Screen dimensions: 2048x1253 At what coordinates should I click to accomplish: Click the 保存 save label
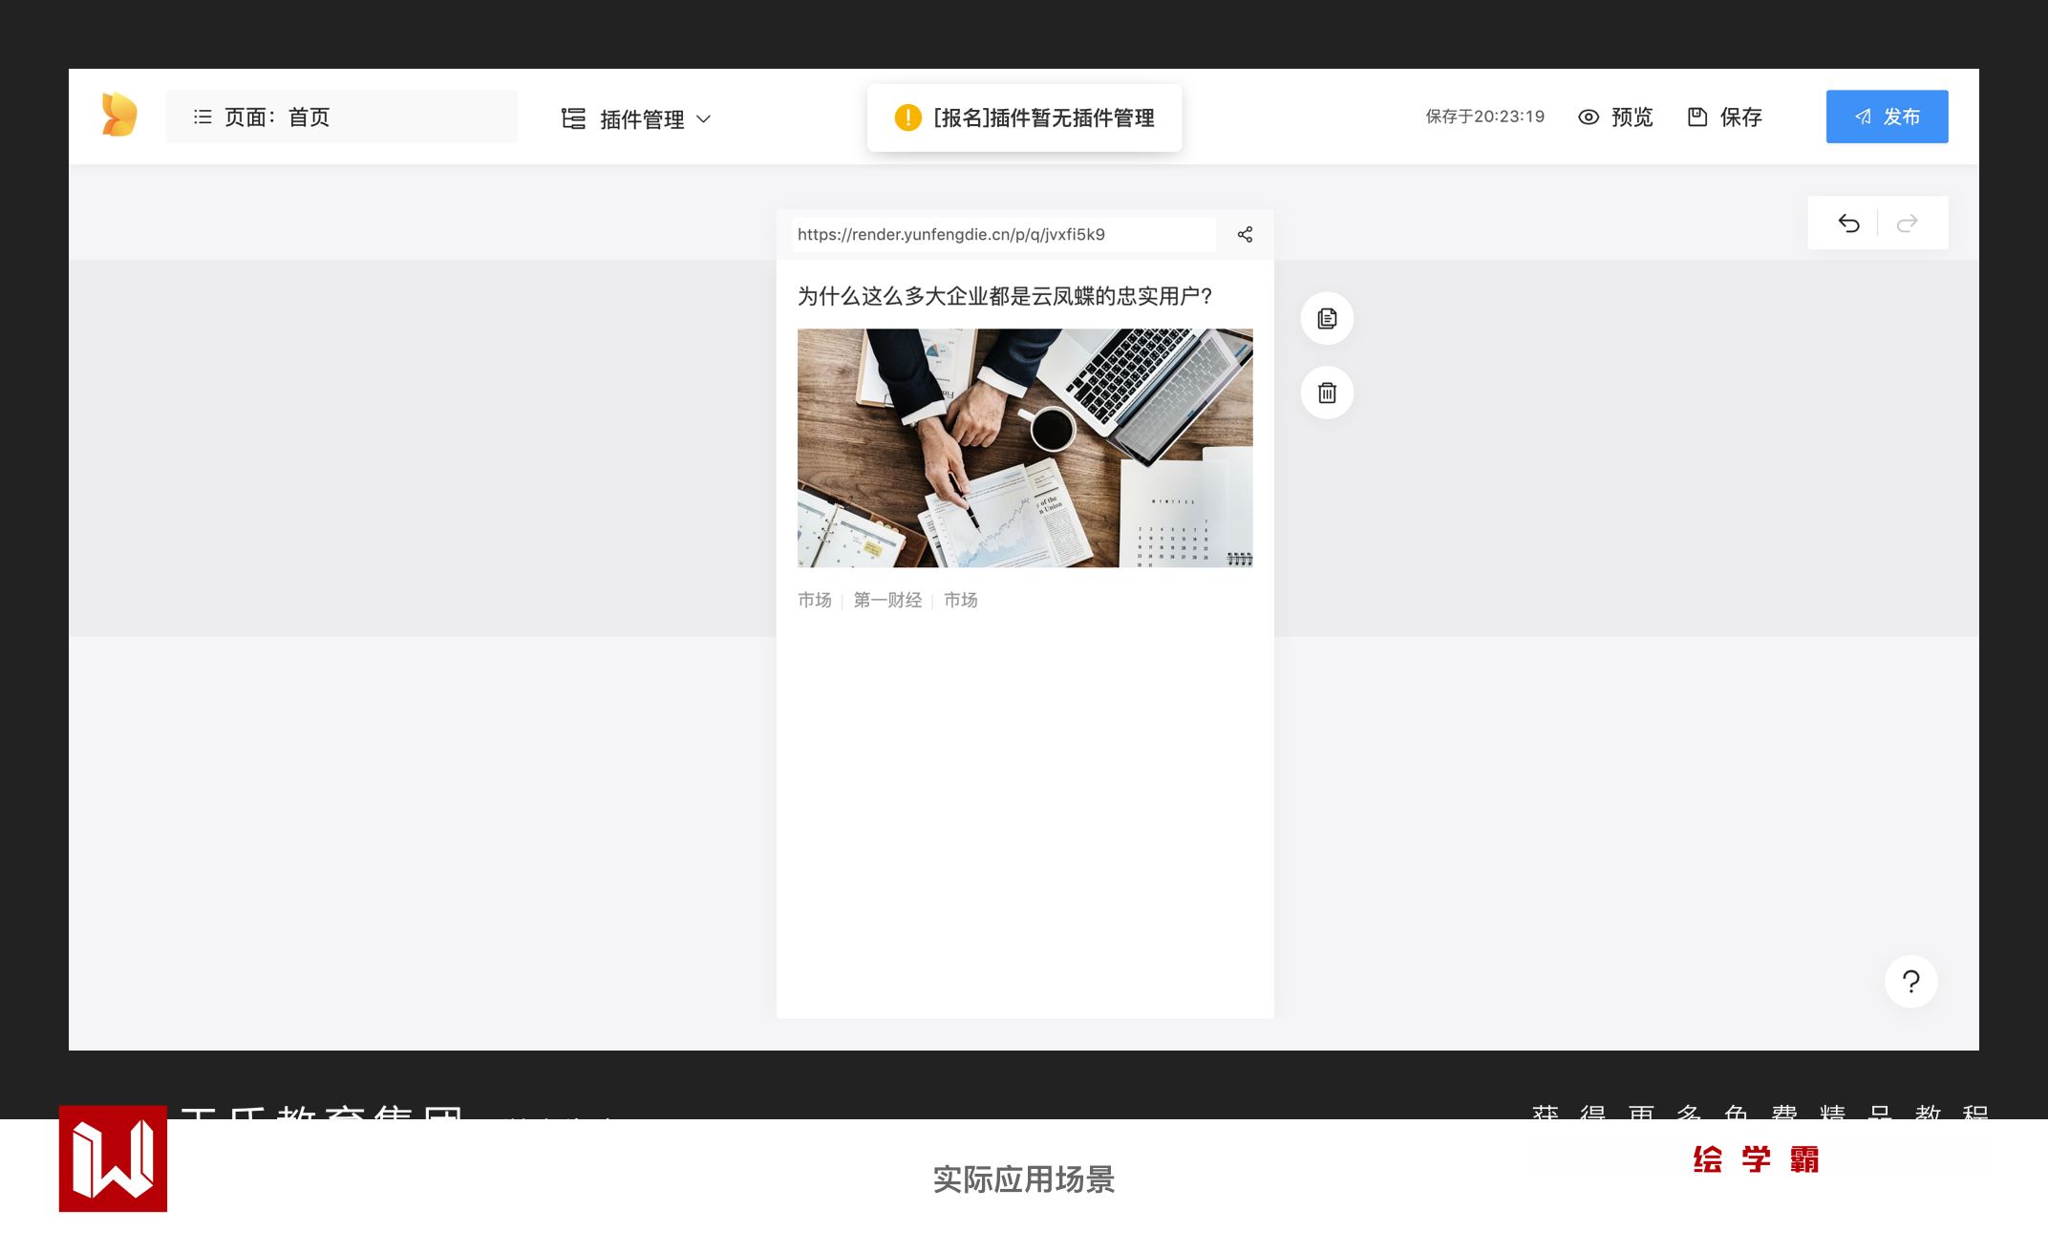point(1740,117)
